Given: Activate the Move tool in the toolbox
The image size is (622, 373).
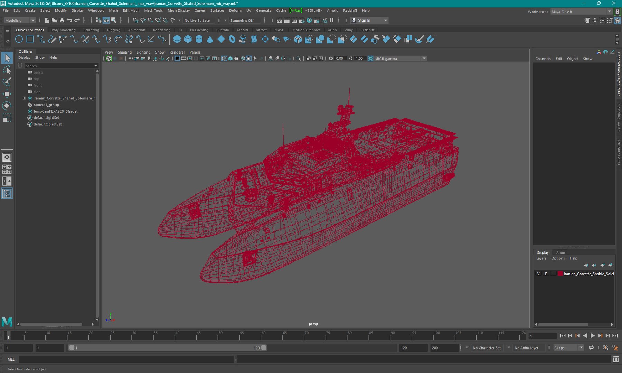Looking at the screenshot, I should [x=7, y=94].
